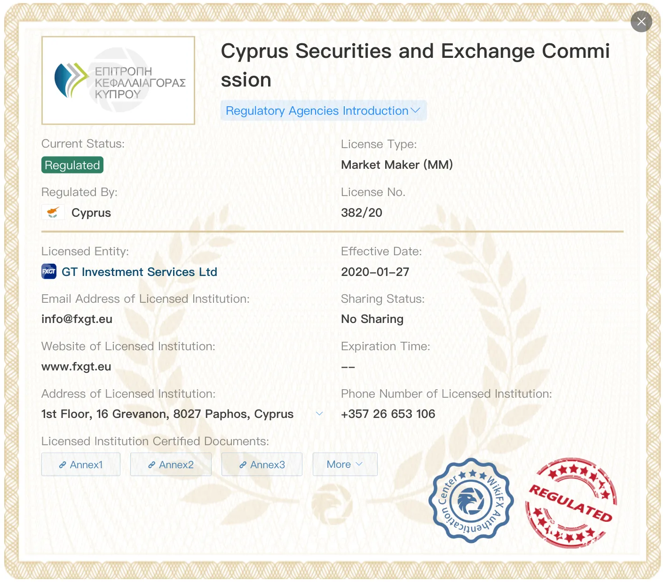Click the FXGT logo icon
The image size is (665, 582).
coord(49,272)
